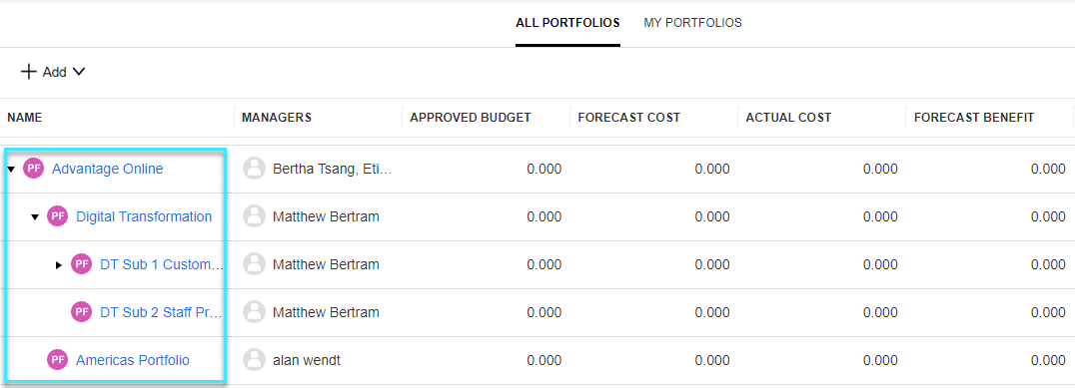Select the All Portfolios tab
This screenshot has height=388, width=1075.
[x=567, y=23]
